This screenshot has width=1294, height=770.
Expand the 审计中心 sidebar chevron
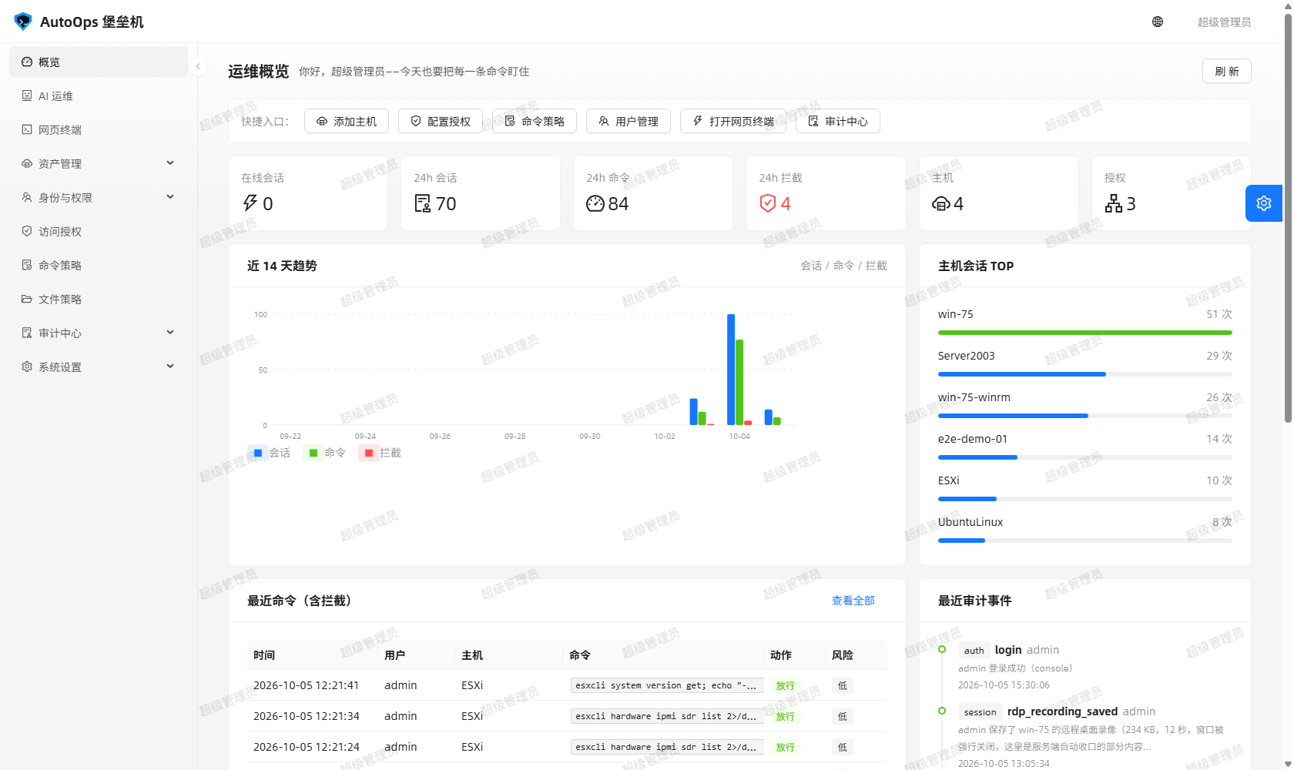170,333
